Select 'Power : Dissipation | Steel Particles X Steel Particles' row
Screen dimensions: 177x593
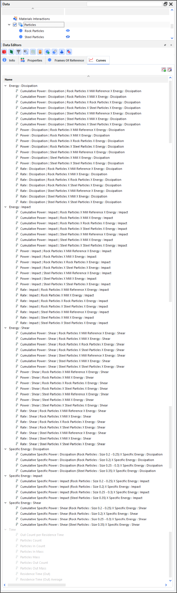[72, 163]
